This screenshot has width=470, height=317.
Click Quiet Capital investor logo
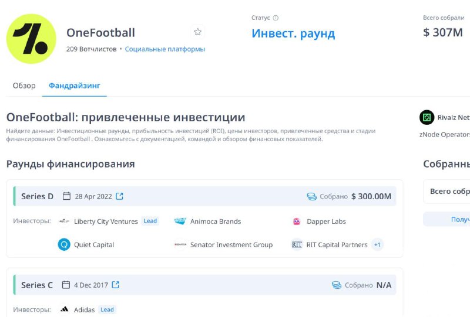[x=64, y=244]
